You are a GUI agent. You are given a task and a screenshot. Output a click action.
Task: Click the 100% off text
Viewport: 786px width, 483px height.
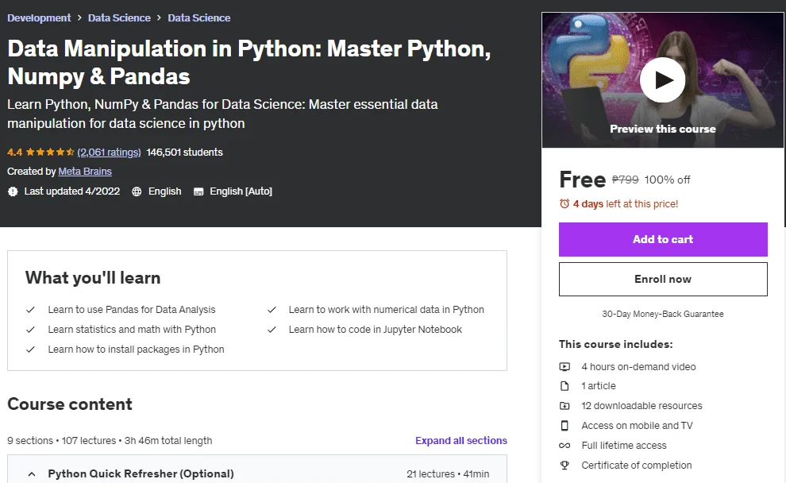tap(667, 180)
